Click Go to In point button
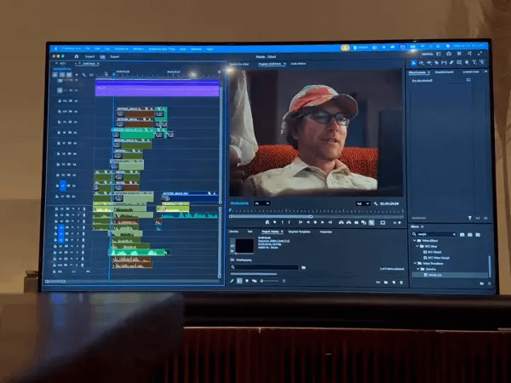This screenshot has height=383, width=511. coord(300,222)
